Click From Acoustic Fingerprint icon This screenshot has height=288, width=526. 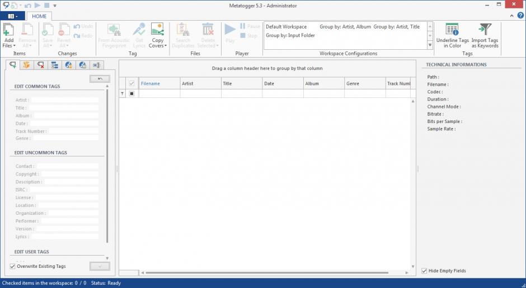[114, 30]
